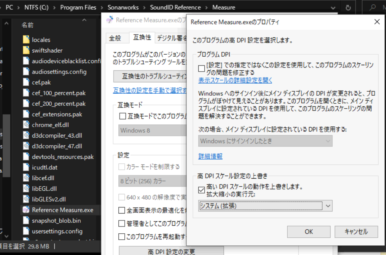386x255 pixels.
Task: Select the libEGL.dll file icon
Action: pos(26,188)
